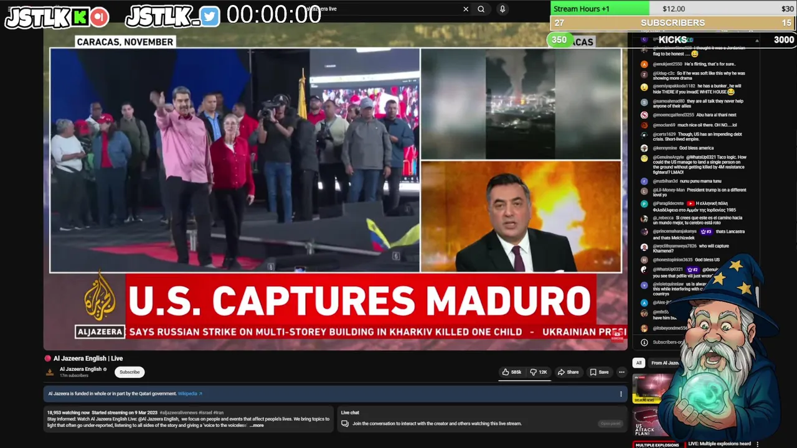Click the Live chat heading
Screen dimensions: 797x448
coord(350,413)
